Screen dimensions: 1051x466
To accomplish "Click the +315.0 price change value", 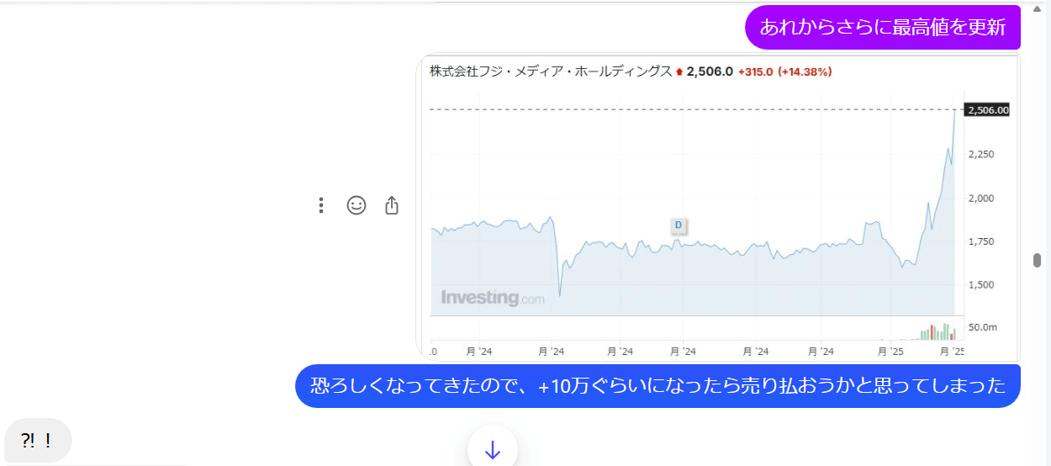I will click(755, 72).
